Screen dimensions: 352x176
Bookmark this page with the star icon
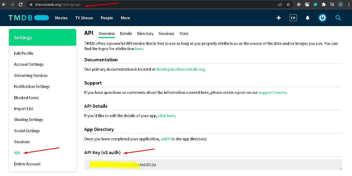coord(288,4)
